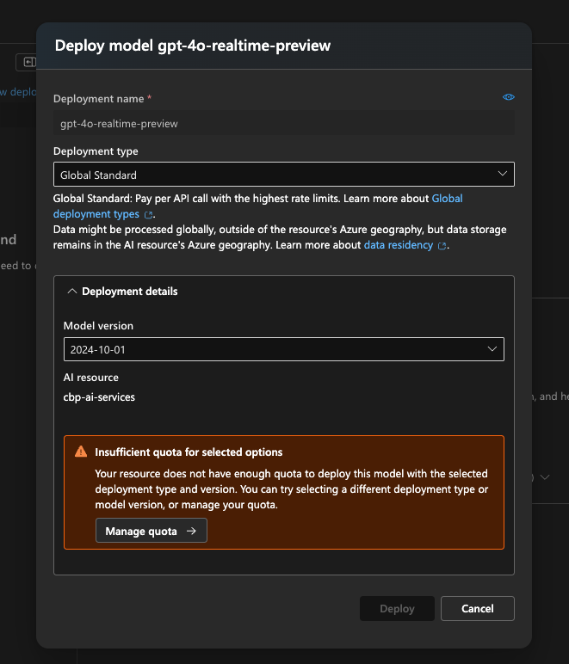Click the orange warning triangle icon
The height and width of the screenshot is (664, 569).
click(81, 452)
